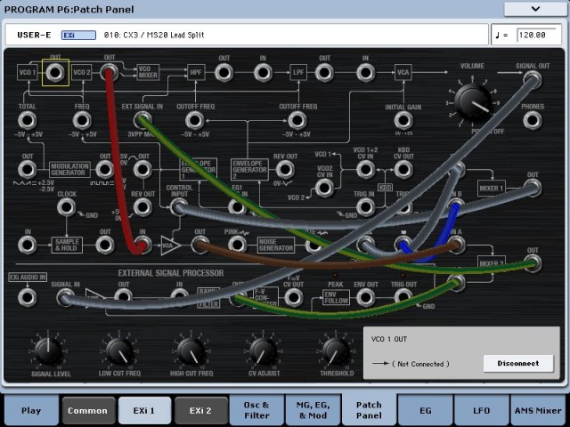
Task: Click the EXi AUDIO IN jack
Action: (28, 295)
